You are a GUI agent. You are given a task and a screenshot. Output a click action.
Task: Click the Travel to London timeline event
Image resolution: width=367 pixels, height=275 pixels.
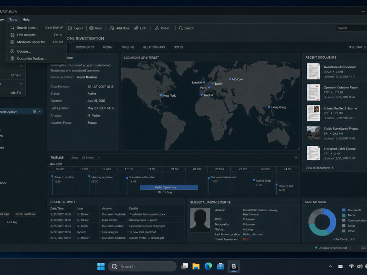tap(64, 179)
